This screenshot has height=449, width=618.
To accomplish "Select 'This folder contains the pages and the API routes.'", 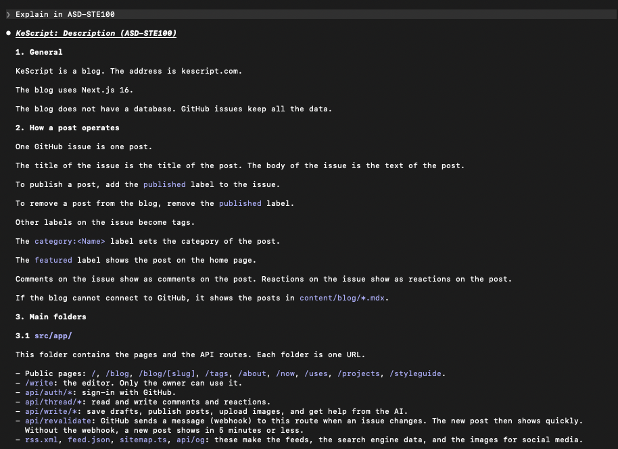I will pyautogui.click(x=134, y=354).
